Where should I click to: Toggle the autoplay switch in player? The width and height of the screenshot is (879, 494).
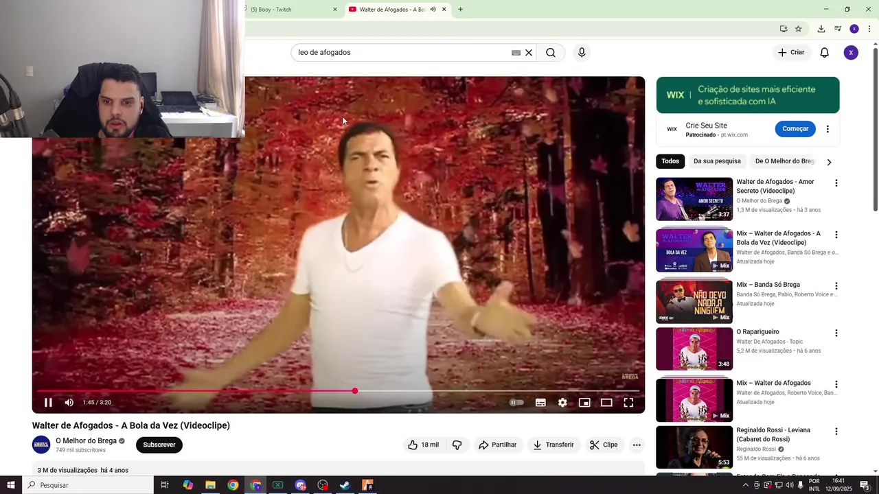tap(516, 403)
